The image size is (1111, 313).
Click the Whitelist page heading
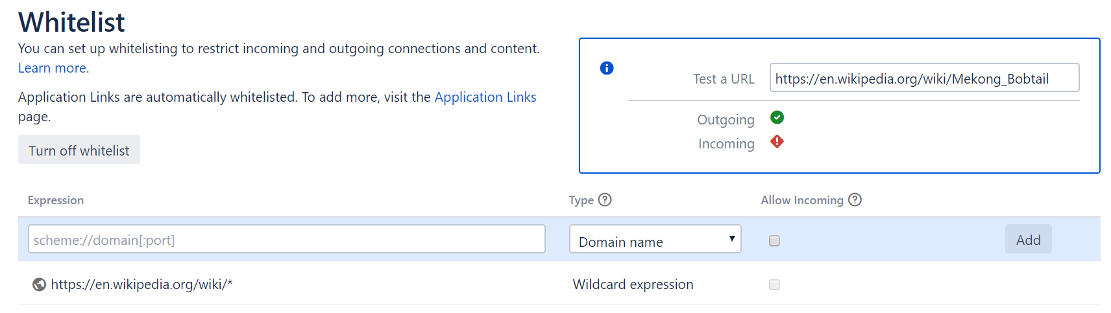coord(72,22)
